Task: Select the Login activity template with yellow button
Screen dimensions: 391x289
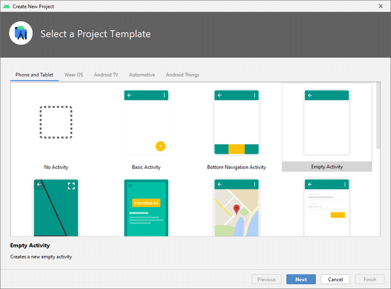Action: tap(327, 208)
